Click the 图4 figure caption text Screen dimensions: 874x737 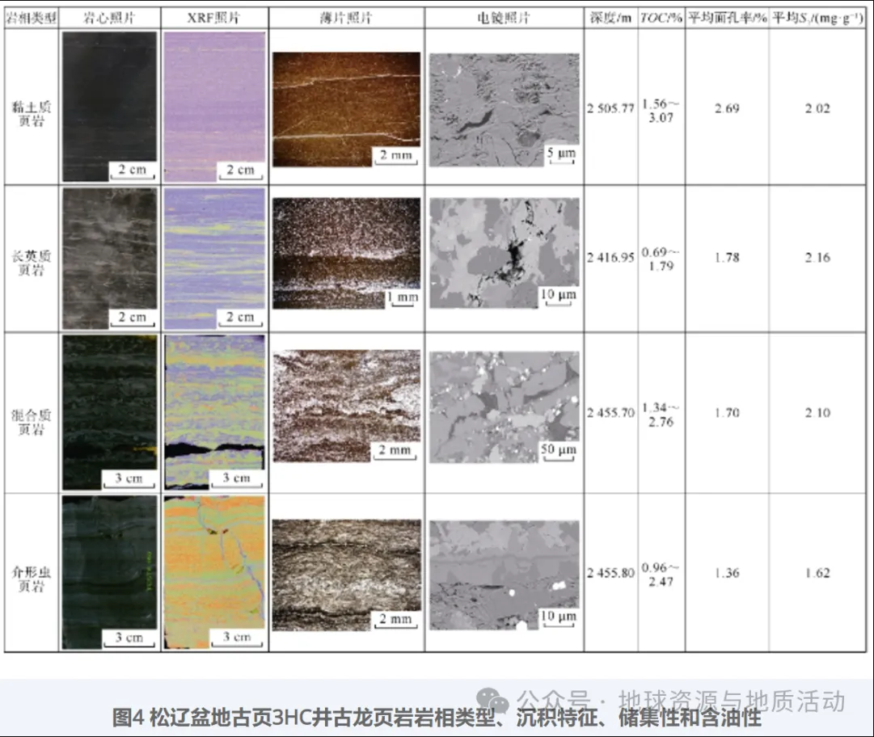coord(437,718)
